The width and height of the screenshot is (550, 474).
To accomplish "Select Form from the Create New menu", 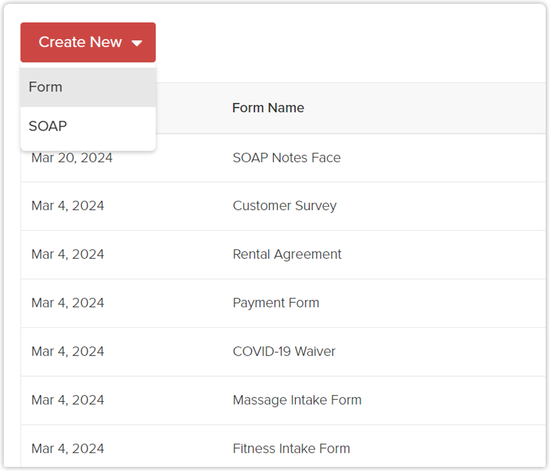I will click(x=46, y=87).
